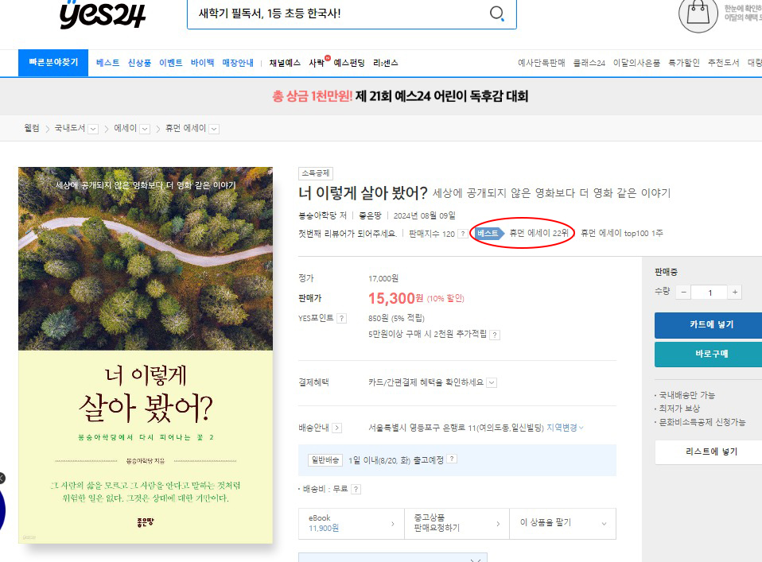Expand 국내도서 breadcrumb dropdown
The image size is (762, 562).
(93, 129)
